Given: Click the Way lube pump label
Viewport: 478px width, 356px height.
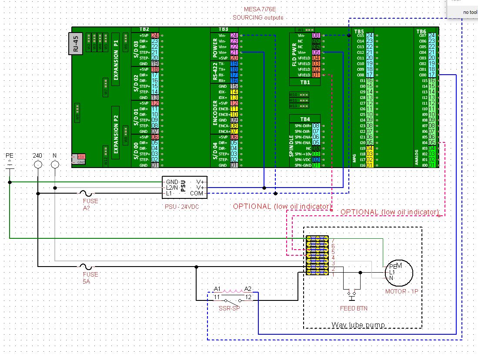Looking at the screenshot, I should click(358, 325).
